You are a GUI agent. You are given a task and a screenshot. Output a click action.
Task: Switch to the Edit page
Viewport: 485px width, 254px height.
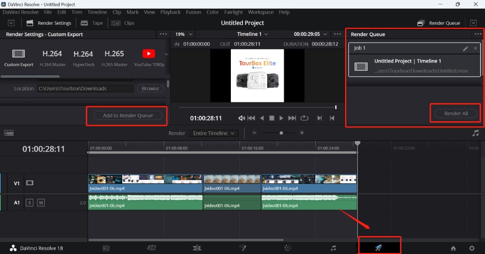pos(197,248)
